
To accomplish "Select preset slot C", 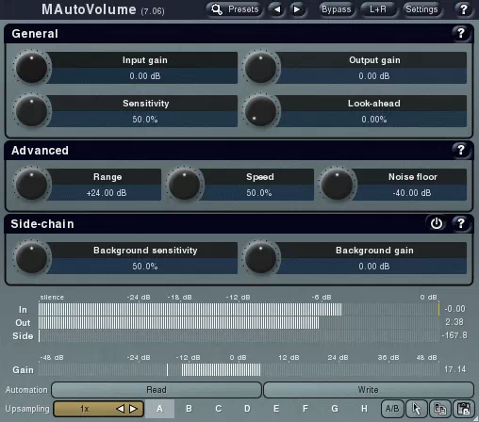I will tap(218, 409).
